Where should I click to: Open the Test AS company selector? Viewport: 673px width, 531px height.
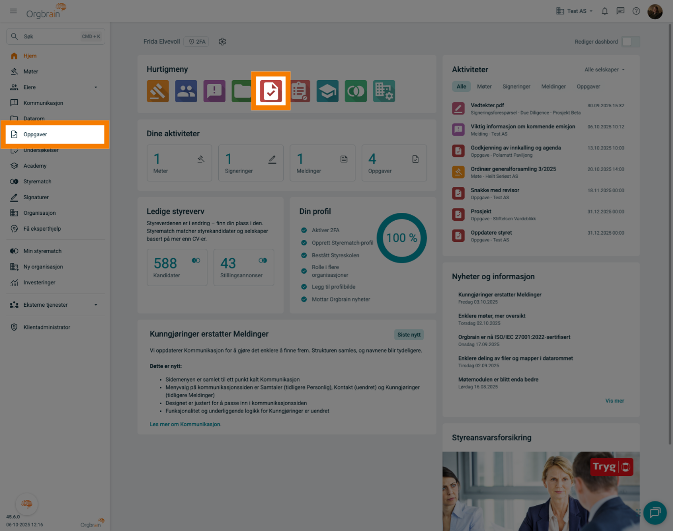(x=574, y=11)
